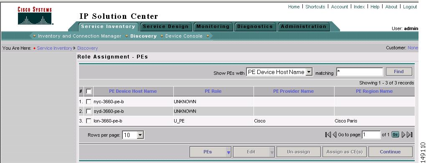426x163 pixels.
Task: Click UNKNOWN role in syd-3660-pe-b row
Action: [185, 111]
